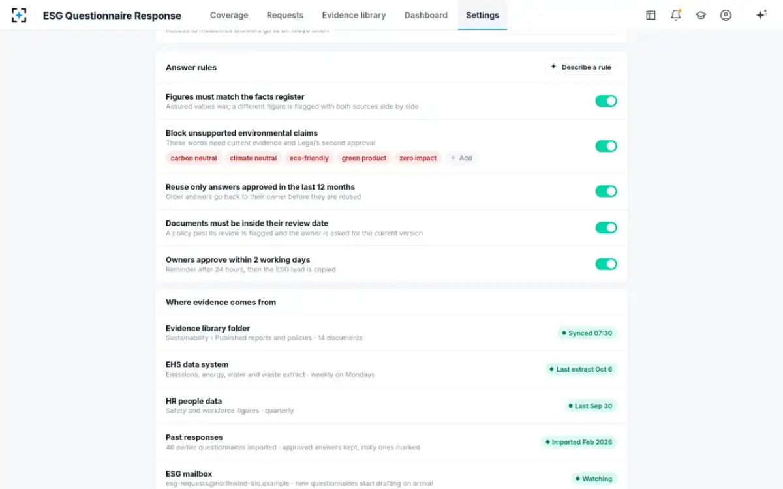Click the zero impact tag
783x489 pixels.
click(x=418, y=158)
